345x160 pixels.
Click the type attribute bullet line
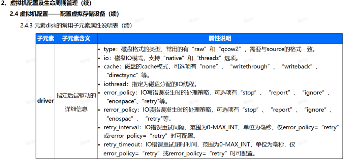click(209, 49)
